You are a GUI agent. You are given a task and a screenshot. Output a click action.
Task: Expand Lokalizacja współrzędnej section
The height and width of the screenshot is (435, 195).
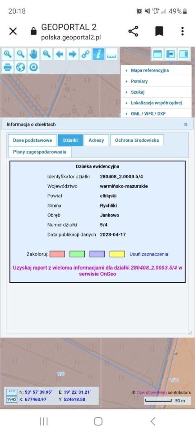156,103
